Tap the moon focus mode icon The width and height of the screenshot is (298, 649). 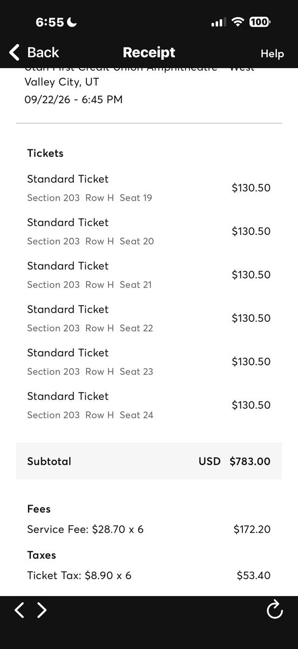(x=72, y=22)
